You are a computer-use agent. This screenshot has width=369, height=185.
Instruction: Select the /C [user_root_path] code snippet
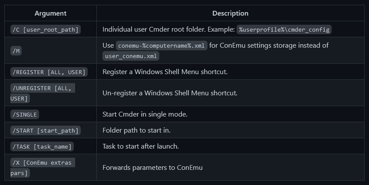point(46,29)
